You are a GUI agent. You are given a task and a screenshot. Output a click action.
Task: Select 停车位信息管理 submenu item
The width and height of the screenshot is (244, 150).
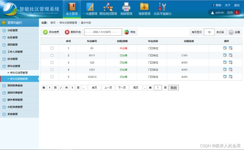[x=20, y=73]
